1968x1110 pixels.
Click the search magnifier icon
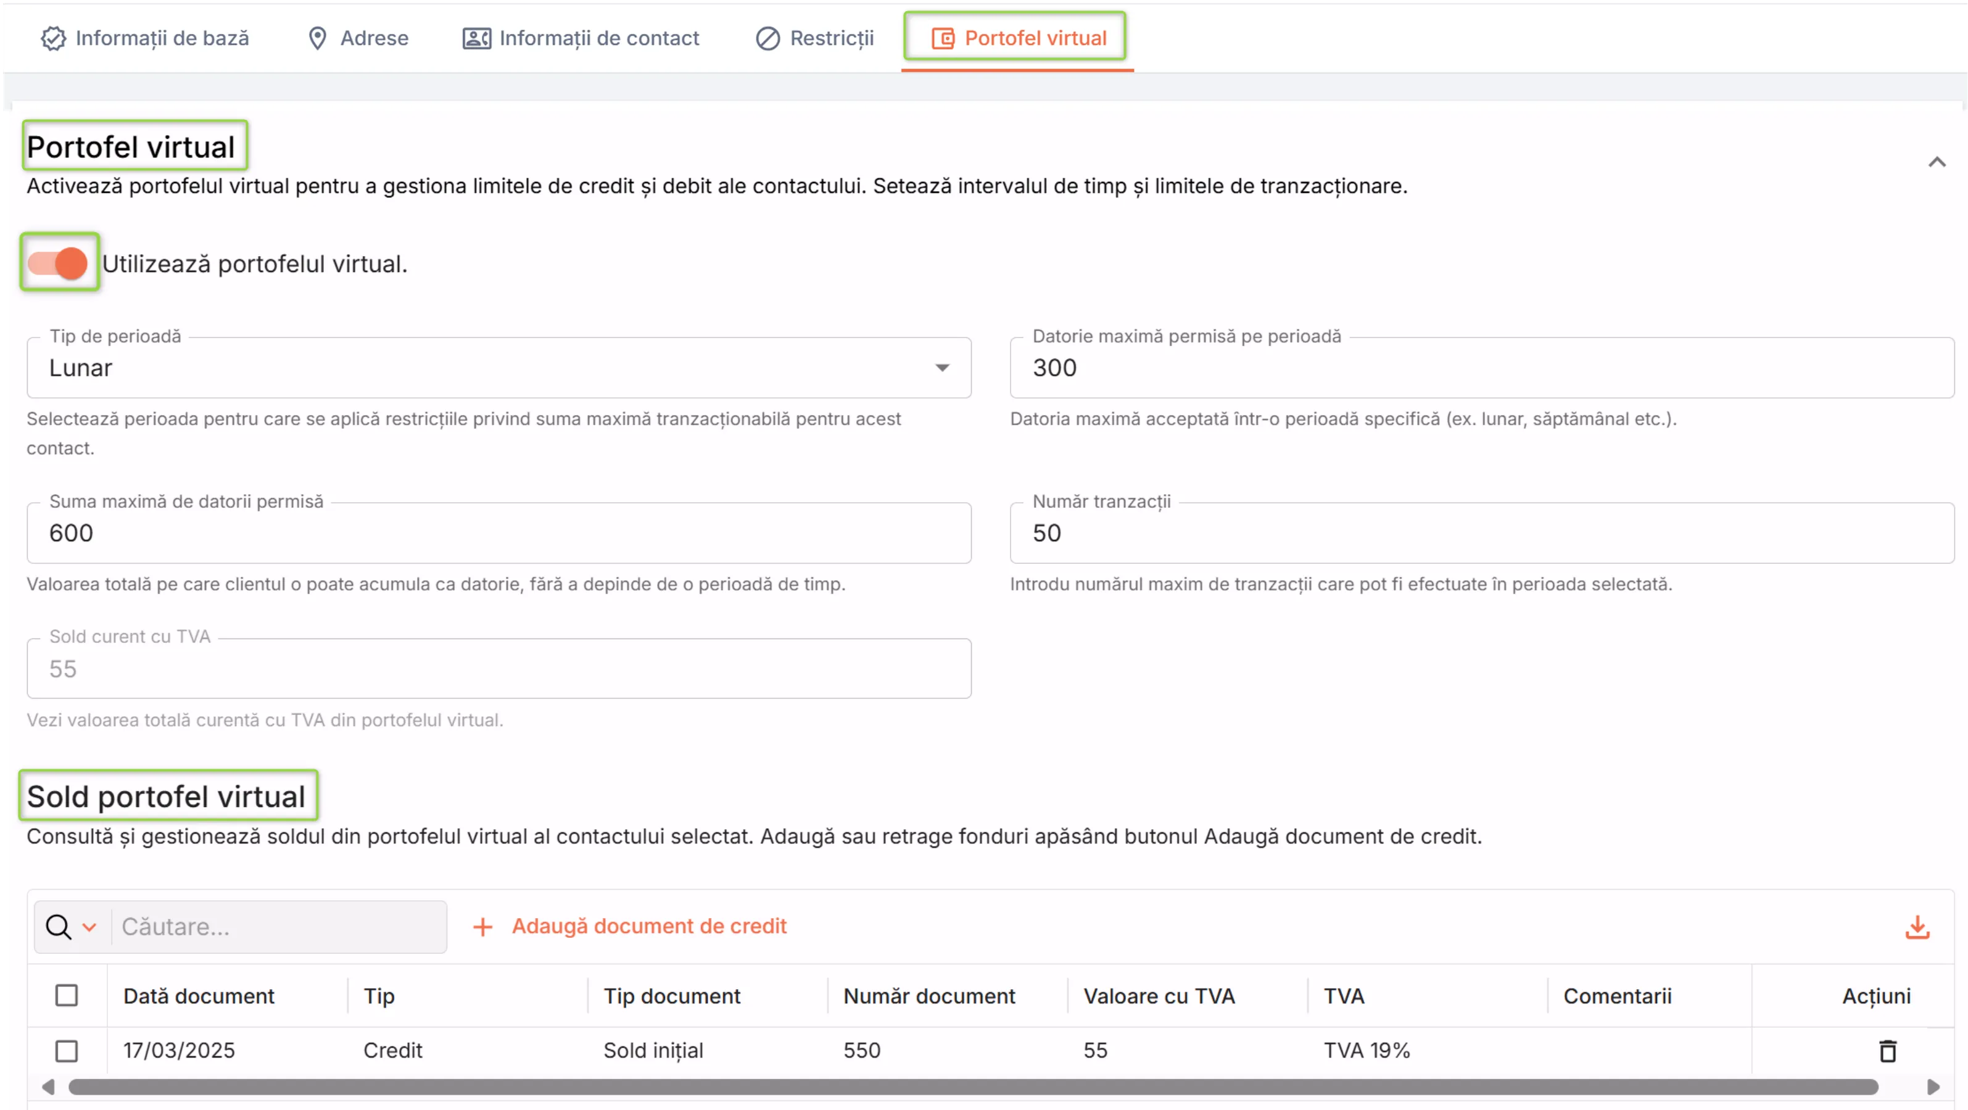58,927
